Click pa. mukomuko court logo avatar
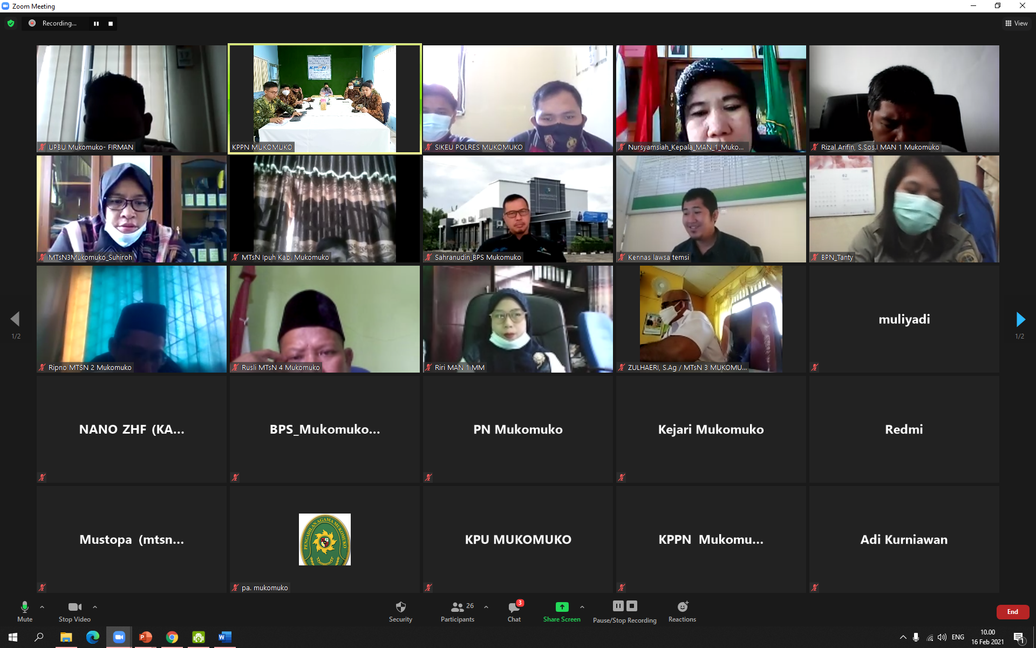The image size is (1036, 648). (325, 539)
